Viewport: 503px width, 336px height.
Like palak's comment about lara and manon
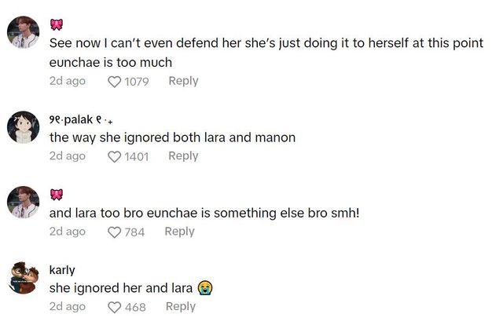click(115, 157)
